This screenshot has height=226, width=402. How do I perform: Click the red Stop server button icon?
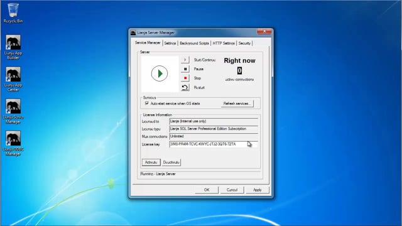185,78
